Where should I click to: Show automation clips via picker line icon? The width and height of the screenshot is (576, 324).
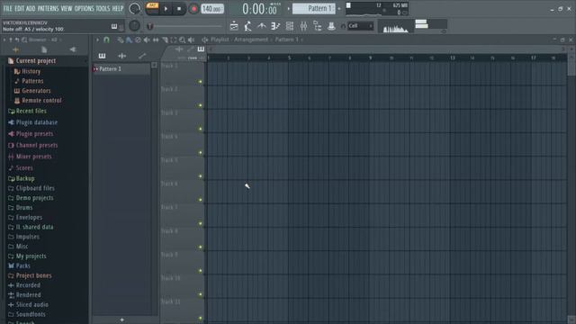(142, 56)
